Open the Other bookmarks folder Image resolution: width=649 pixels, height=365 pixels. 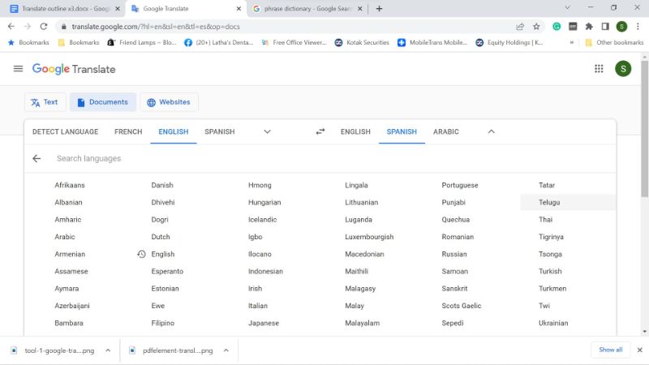coord(615,42)
